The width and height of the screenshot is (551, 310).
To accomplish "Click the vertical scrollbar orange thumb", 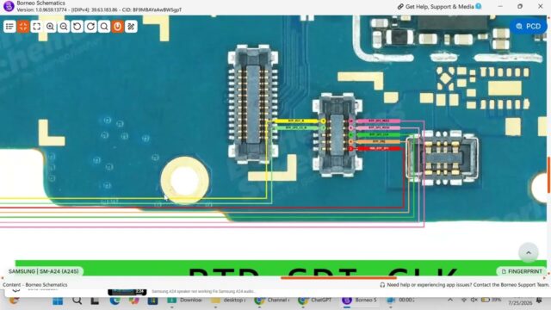I will coord(549,175).
